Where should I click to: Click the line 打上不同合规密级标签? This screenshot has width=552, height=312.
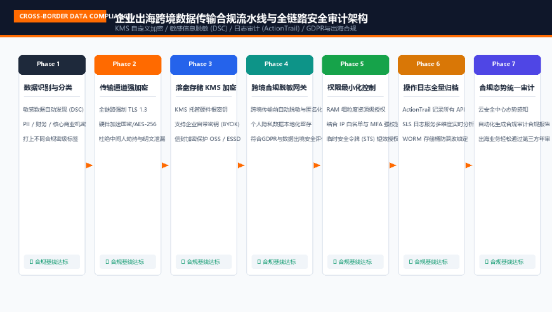tap(50, 139)
